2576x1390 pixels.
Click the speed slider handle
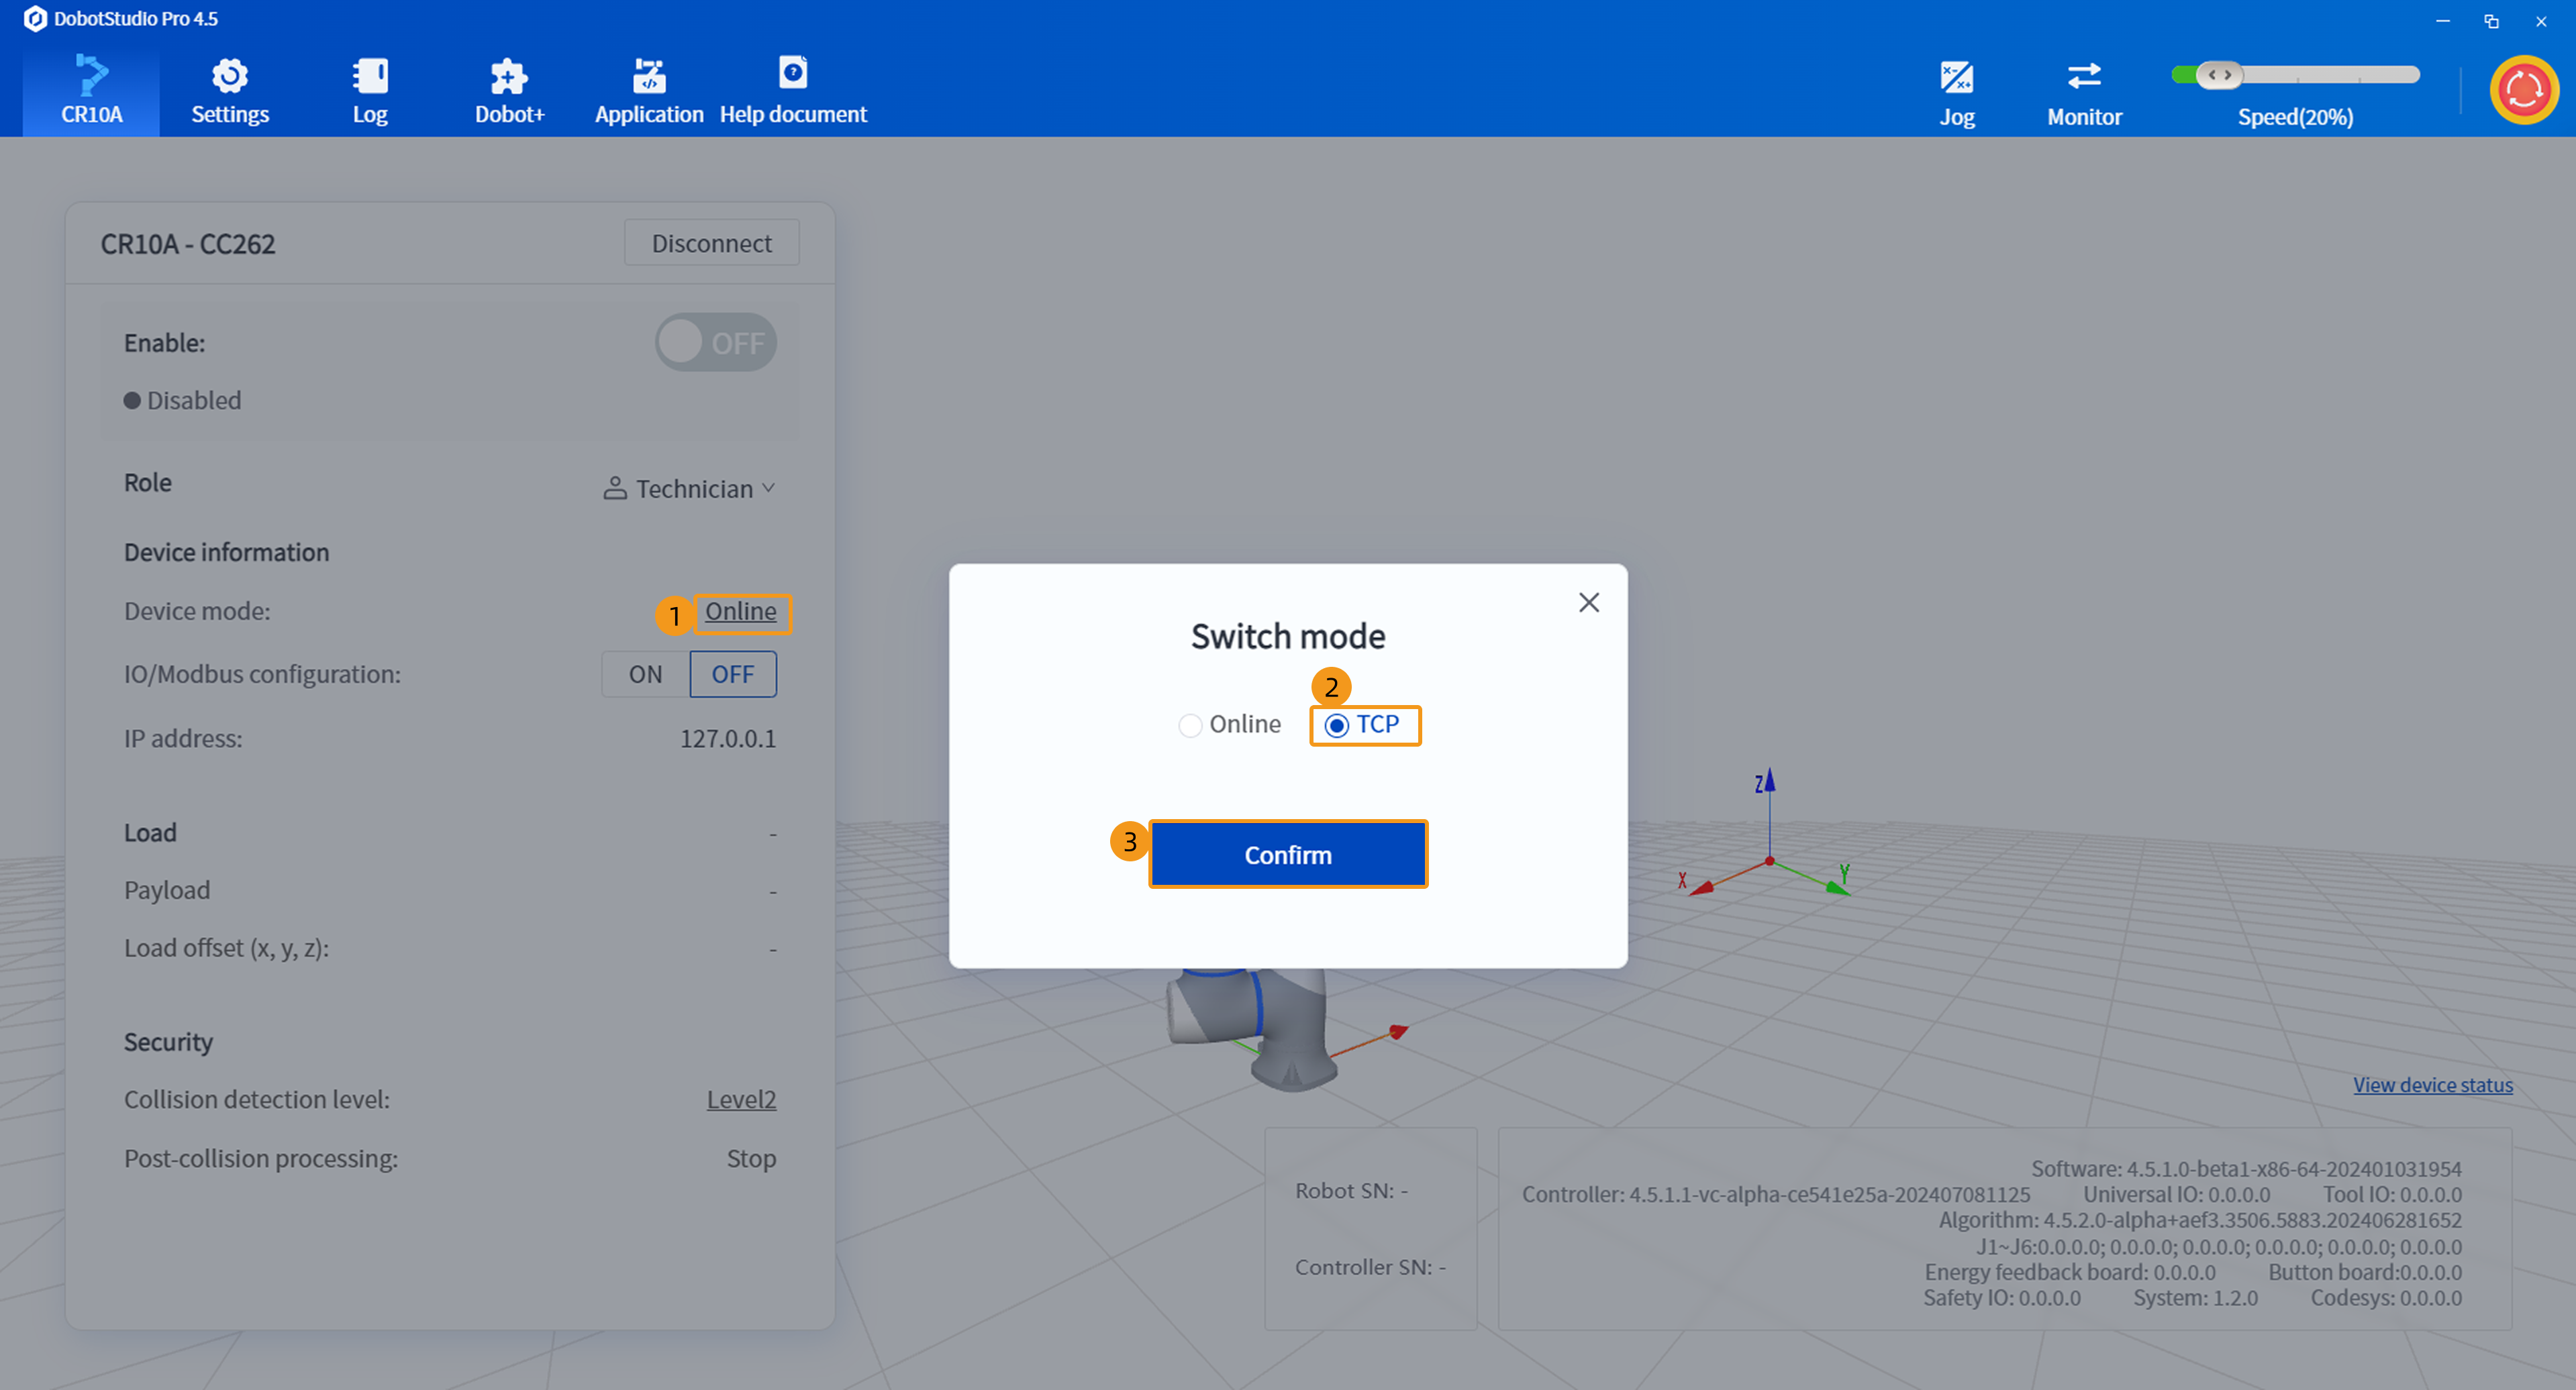pos(2219,75)
